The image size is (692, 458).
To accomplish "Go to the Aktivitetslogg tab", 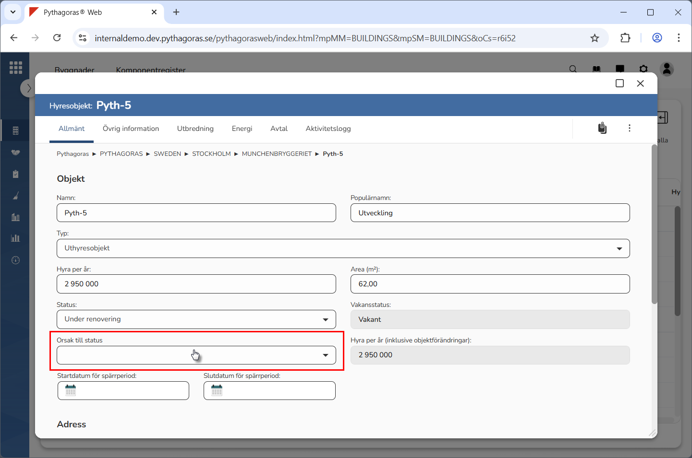I will coord(328,129).
